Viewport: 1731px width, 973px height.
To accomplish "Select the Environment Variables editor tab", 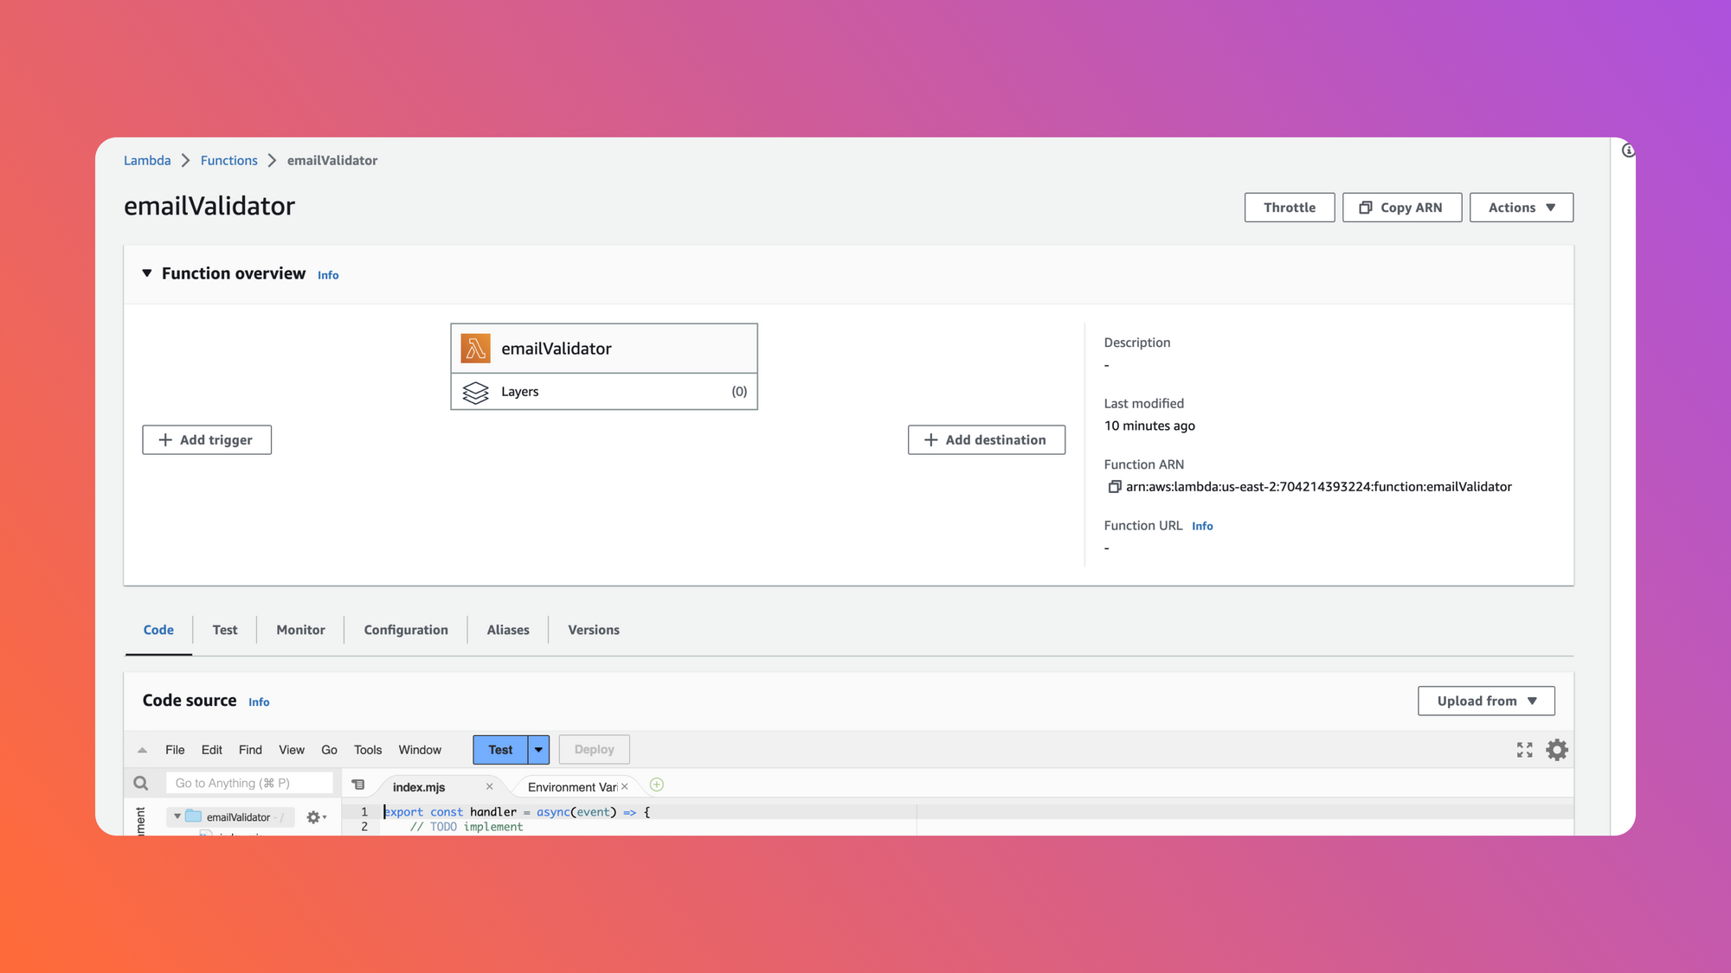I will (x=572, y=787).
